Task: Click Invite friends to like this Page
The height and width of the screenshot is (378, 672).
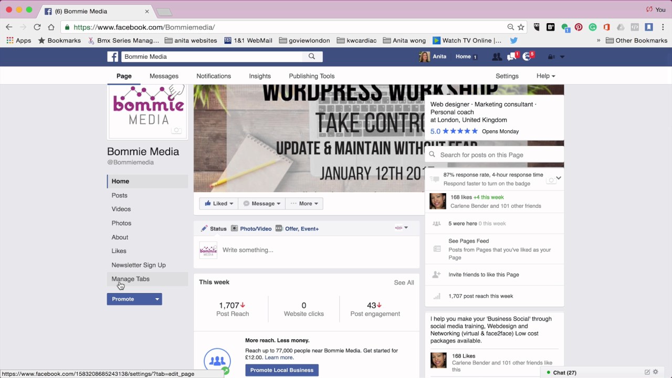Action: [x=484, y=275]
